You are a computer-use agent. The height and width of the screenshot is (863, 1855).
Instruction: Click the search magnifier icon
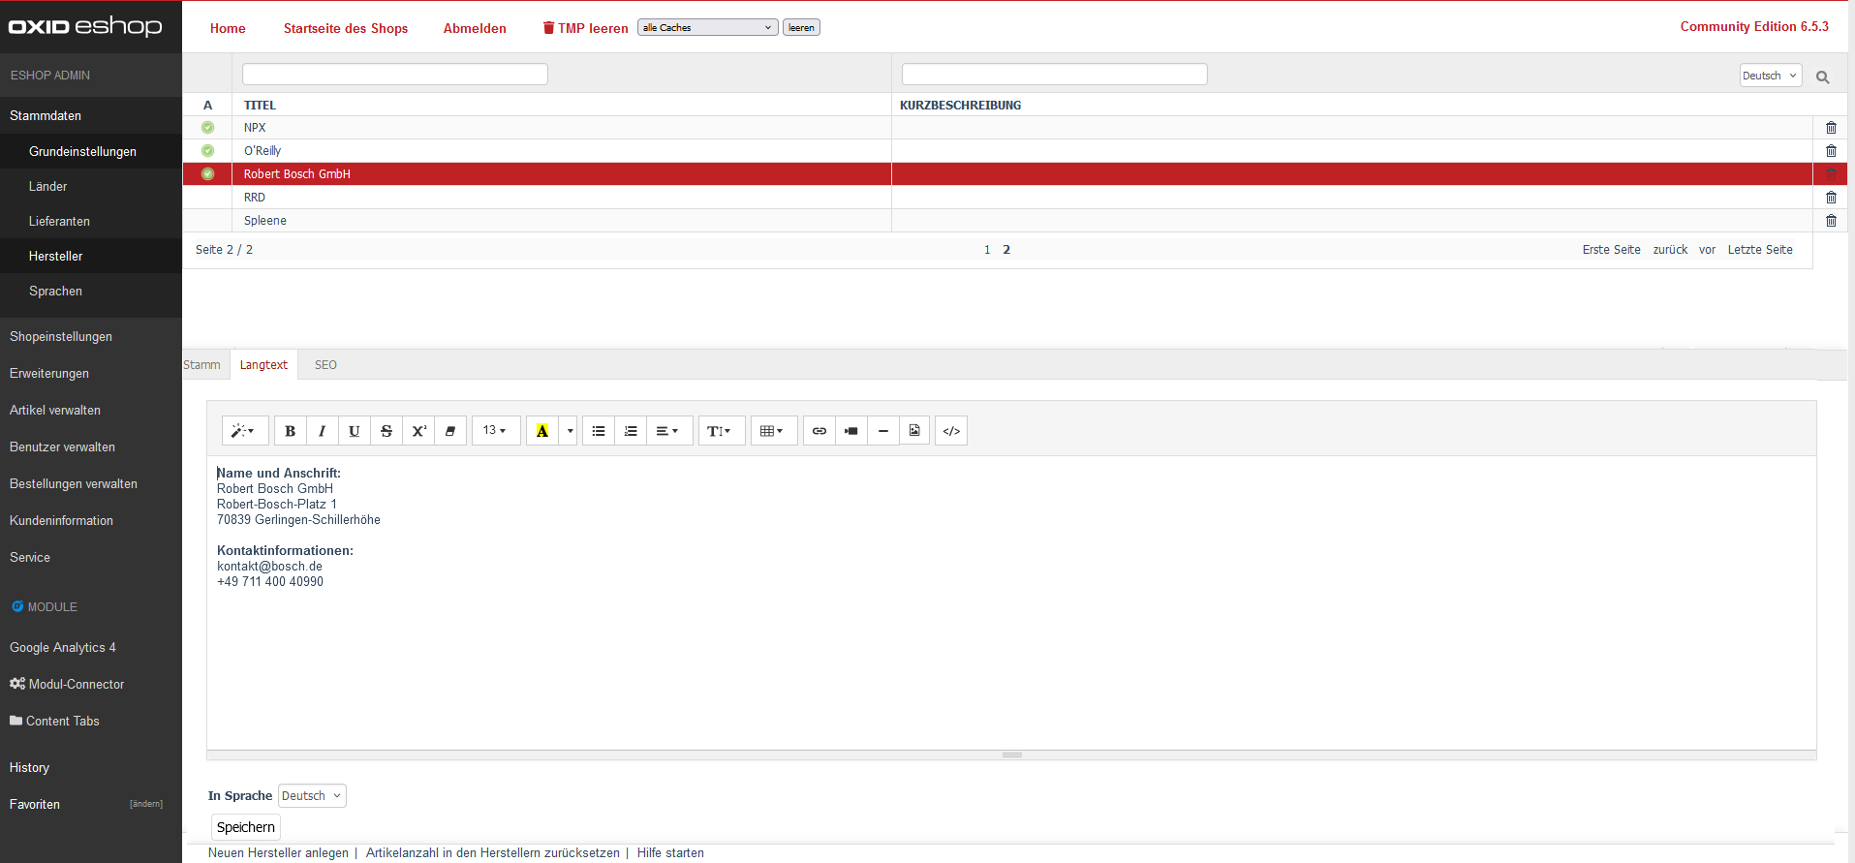click(1823, 77)
